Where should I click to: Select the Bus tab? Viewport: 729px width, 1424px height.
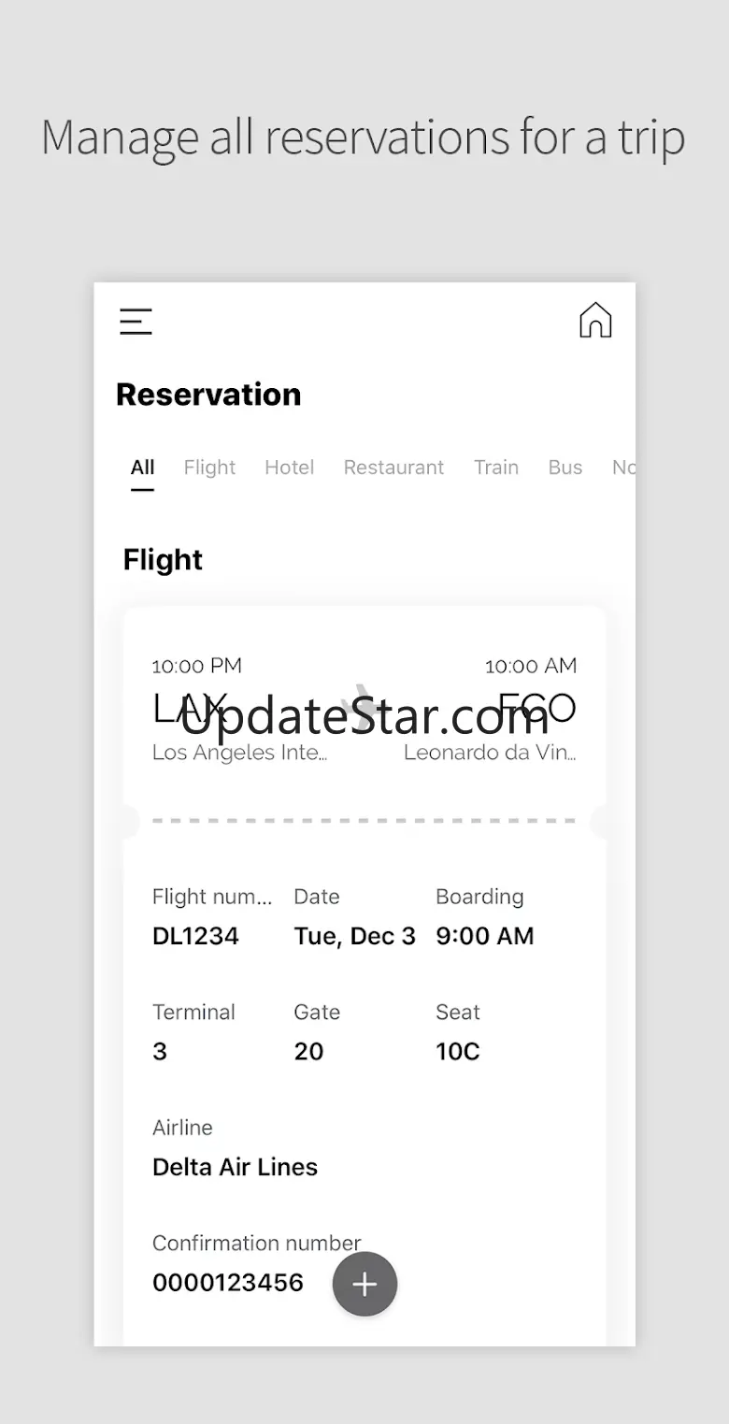[565, 467]
